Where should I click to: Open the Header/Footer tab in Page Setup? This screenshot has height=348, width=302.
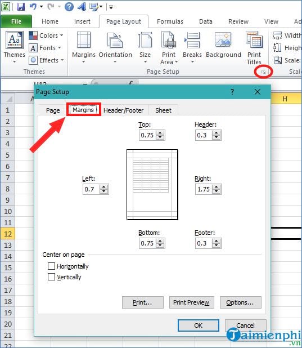click(124, 110)
